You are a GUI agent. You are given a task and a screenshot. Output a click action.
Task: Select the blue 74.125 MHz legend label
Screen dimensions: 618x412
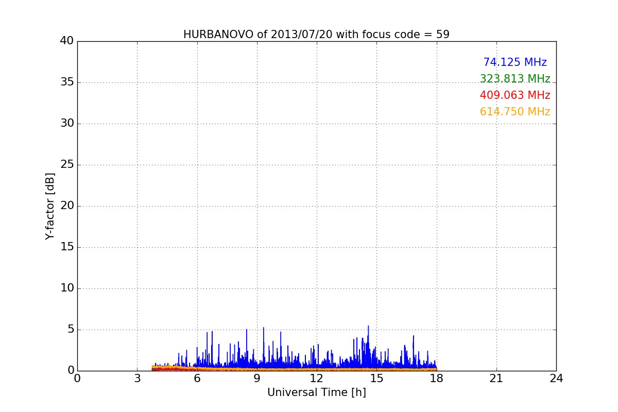[515, 62]
